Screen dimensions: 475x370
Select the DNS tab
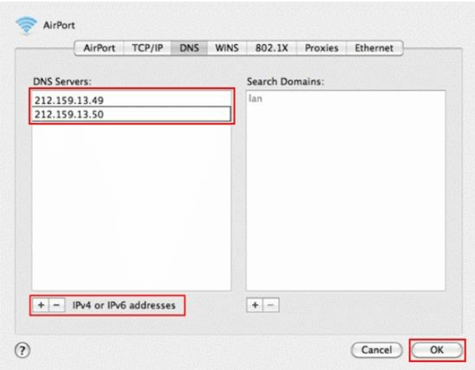189,48
